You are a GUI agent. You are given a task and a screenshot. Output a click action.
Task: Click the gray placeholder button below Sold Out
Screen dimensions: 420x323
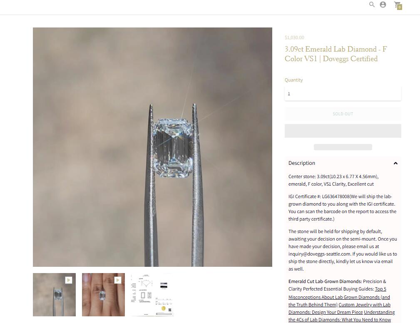(343, 131)
